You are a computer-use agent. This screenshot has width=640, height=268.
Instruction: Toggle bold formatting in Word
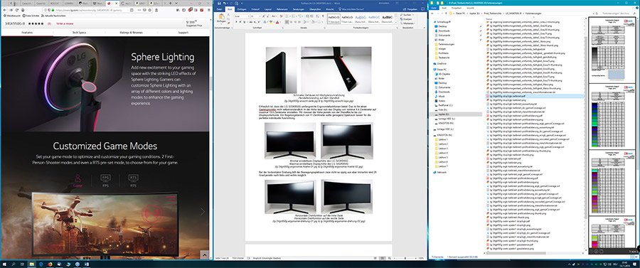[236, 22]
